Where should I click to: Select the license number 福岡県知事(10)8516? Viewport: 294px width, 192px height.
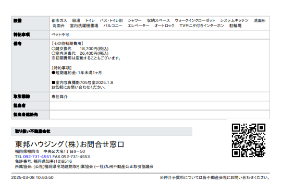tap(53, 161)
